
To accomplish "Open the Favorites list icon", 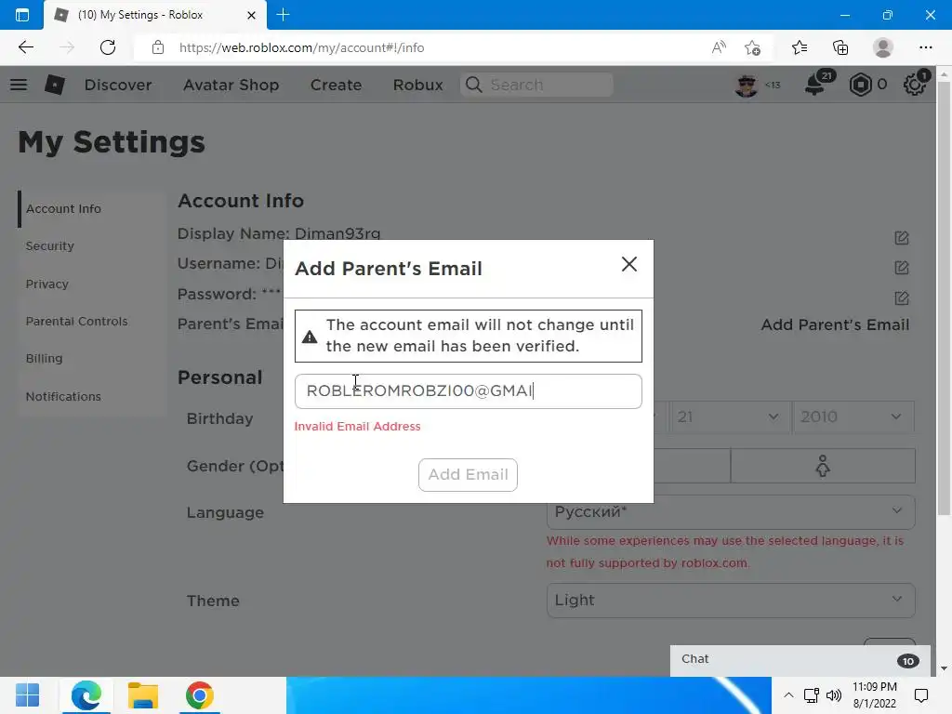I will (x=799, y=47).
